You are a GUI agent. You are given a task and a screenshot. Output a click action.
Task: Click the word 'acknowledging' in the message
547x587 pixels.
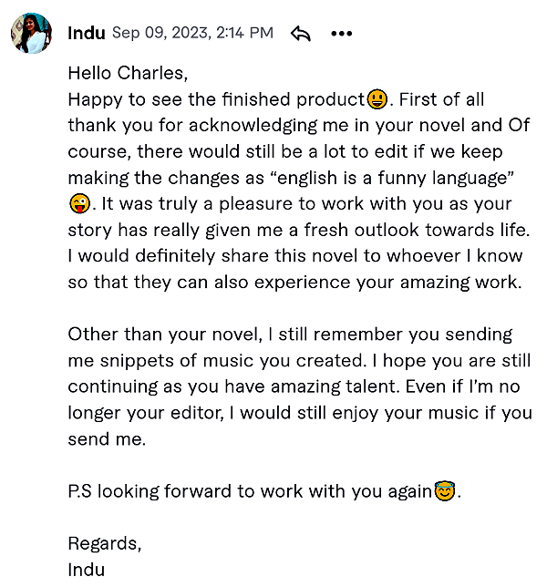click(x=253, y=126)
